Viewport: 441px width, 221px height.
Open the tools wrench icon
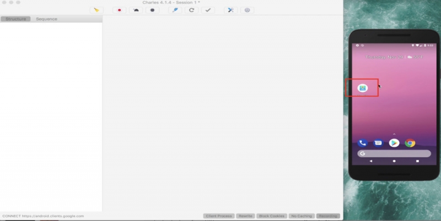click(230, 10)
